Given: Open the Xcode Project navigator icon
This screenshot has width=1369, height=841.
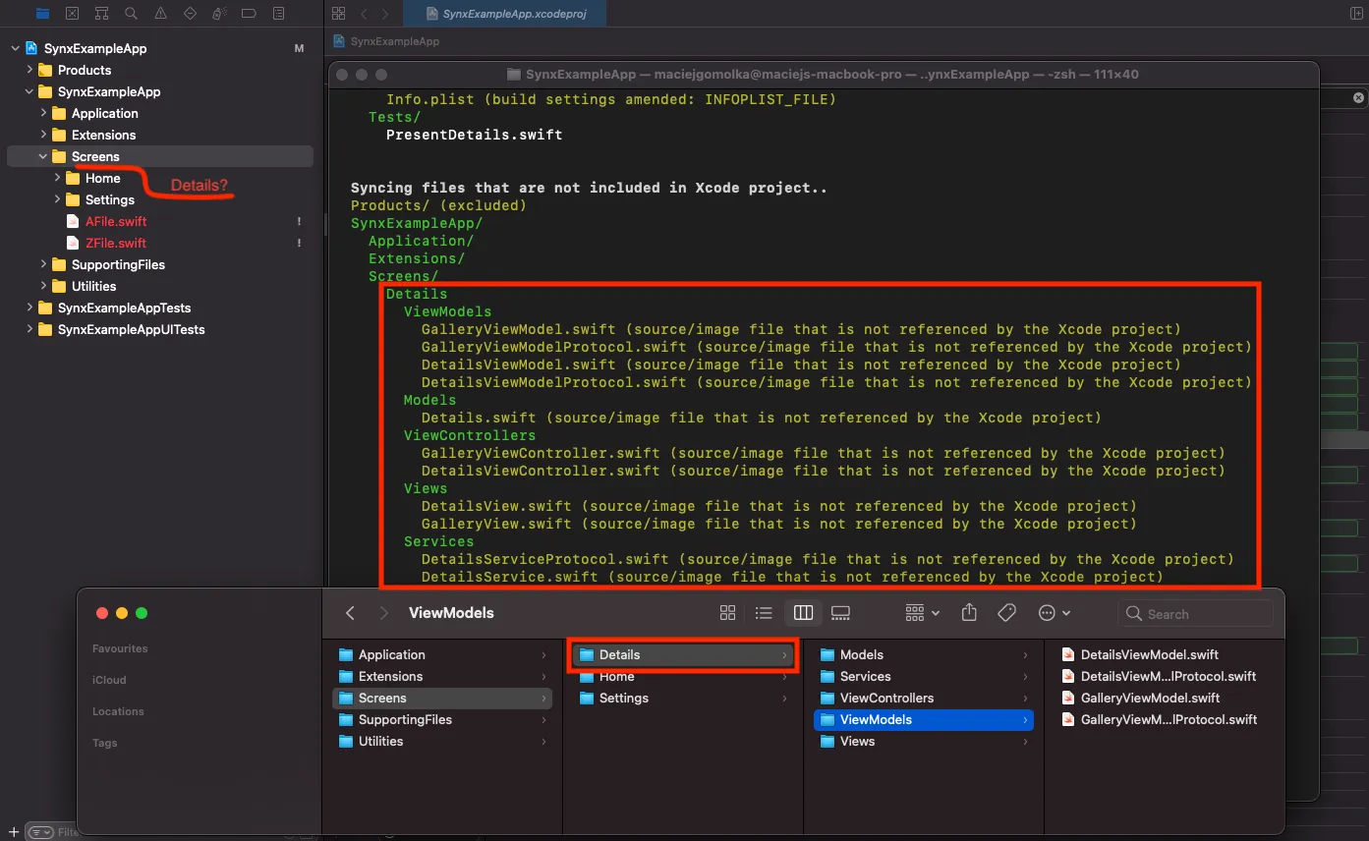Looking at the screenshot, I should coord(42,14).
